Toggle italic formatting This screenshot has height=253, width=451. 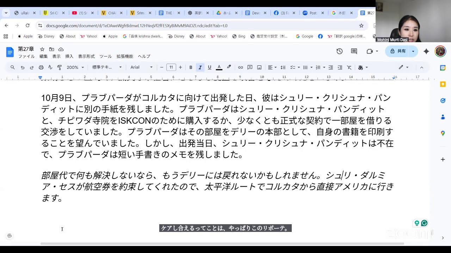200,67
